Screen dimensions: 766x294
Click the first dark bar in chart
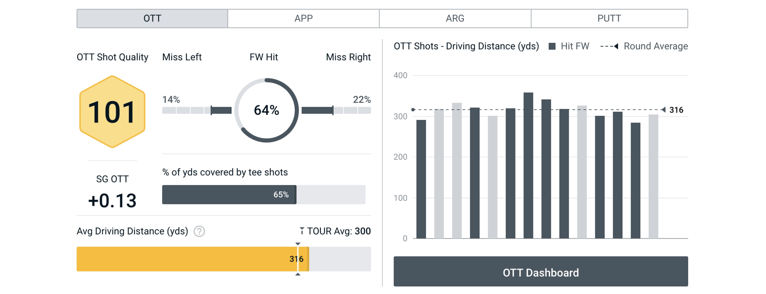pos(421,179)
